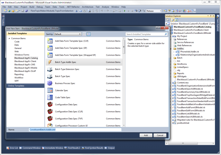The image size is (221, 155).
Task: Select Blackbaud AppFx Client category
Action: [25, 61]
